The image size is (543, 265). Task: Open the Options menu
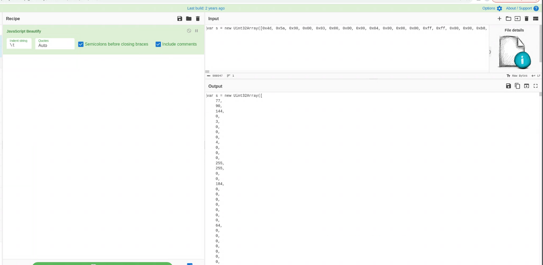tap(492, 8)
